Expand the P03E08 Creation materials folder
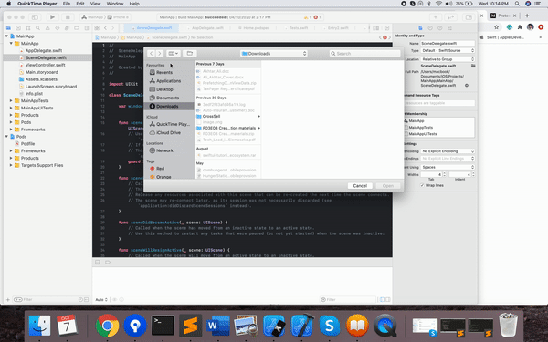548x342 pixels. coord(259,128)
